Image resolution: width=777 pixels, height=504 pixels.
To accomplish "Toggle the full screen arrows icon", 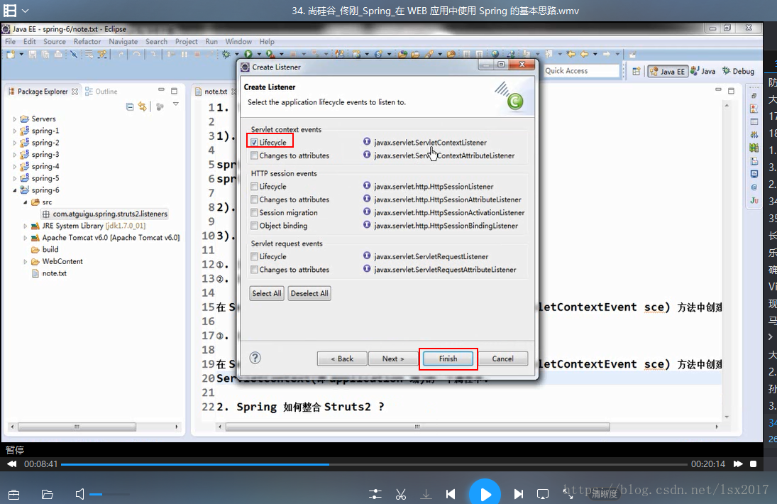I will pos(568,493).
